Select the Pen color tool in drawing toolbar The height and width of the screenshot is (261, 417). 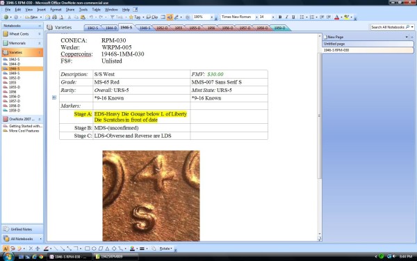click(46, 248)
